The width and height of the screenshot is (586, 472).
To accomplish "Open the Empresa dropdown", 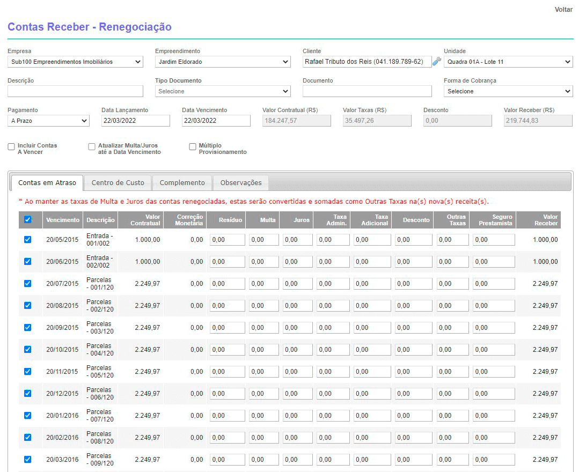I will click(x=75, y=62).
